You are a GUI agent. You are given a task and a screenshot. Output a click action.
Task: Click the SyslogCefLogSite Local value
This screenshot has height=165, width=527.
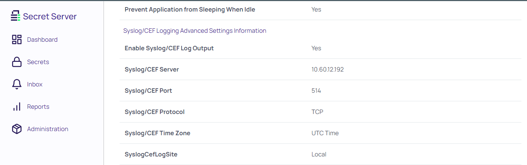click(x=319, y=154)
